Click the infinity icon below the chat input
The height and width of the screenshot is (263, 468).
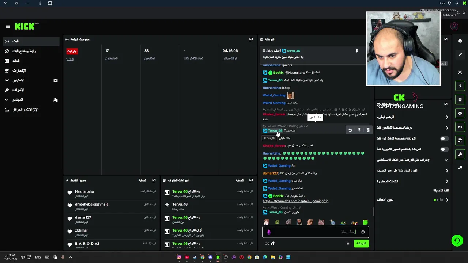pos(267,244)
